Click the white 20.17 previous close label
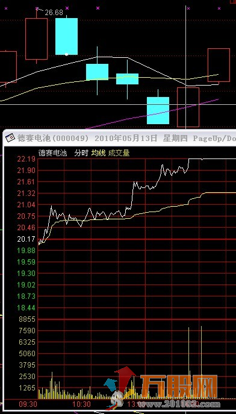This screenshot has height=414, width=236. [x=26, y=239]
